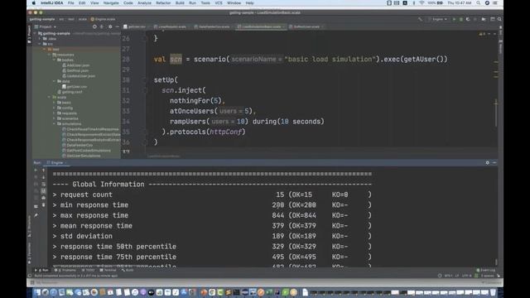Click the scroll up arrow in the Run panel toolbar
The width and height of the screenshot is (530, 298).
point(43,171)
